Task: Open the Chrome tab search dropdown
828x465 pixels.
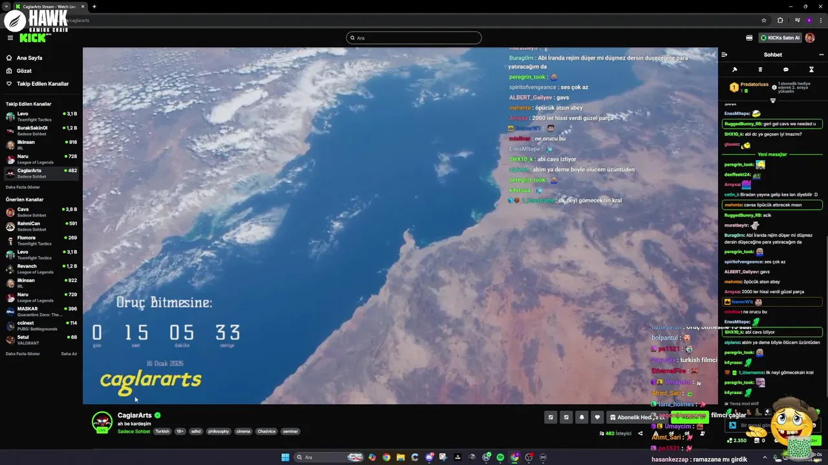Action: point(6,6)
